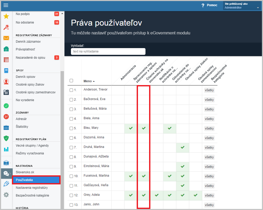
Task: Click the sidebar vertical scrollbar thumb
Action: tap(62, 140)
